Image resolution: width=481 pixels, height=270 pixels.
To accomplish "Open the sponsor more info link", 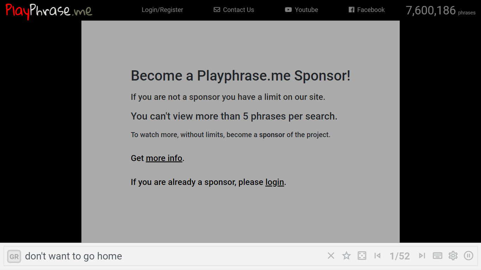I will point(164,158).
